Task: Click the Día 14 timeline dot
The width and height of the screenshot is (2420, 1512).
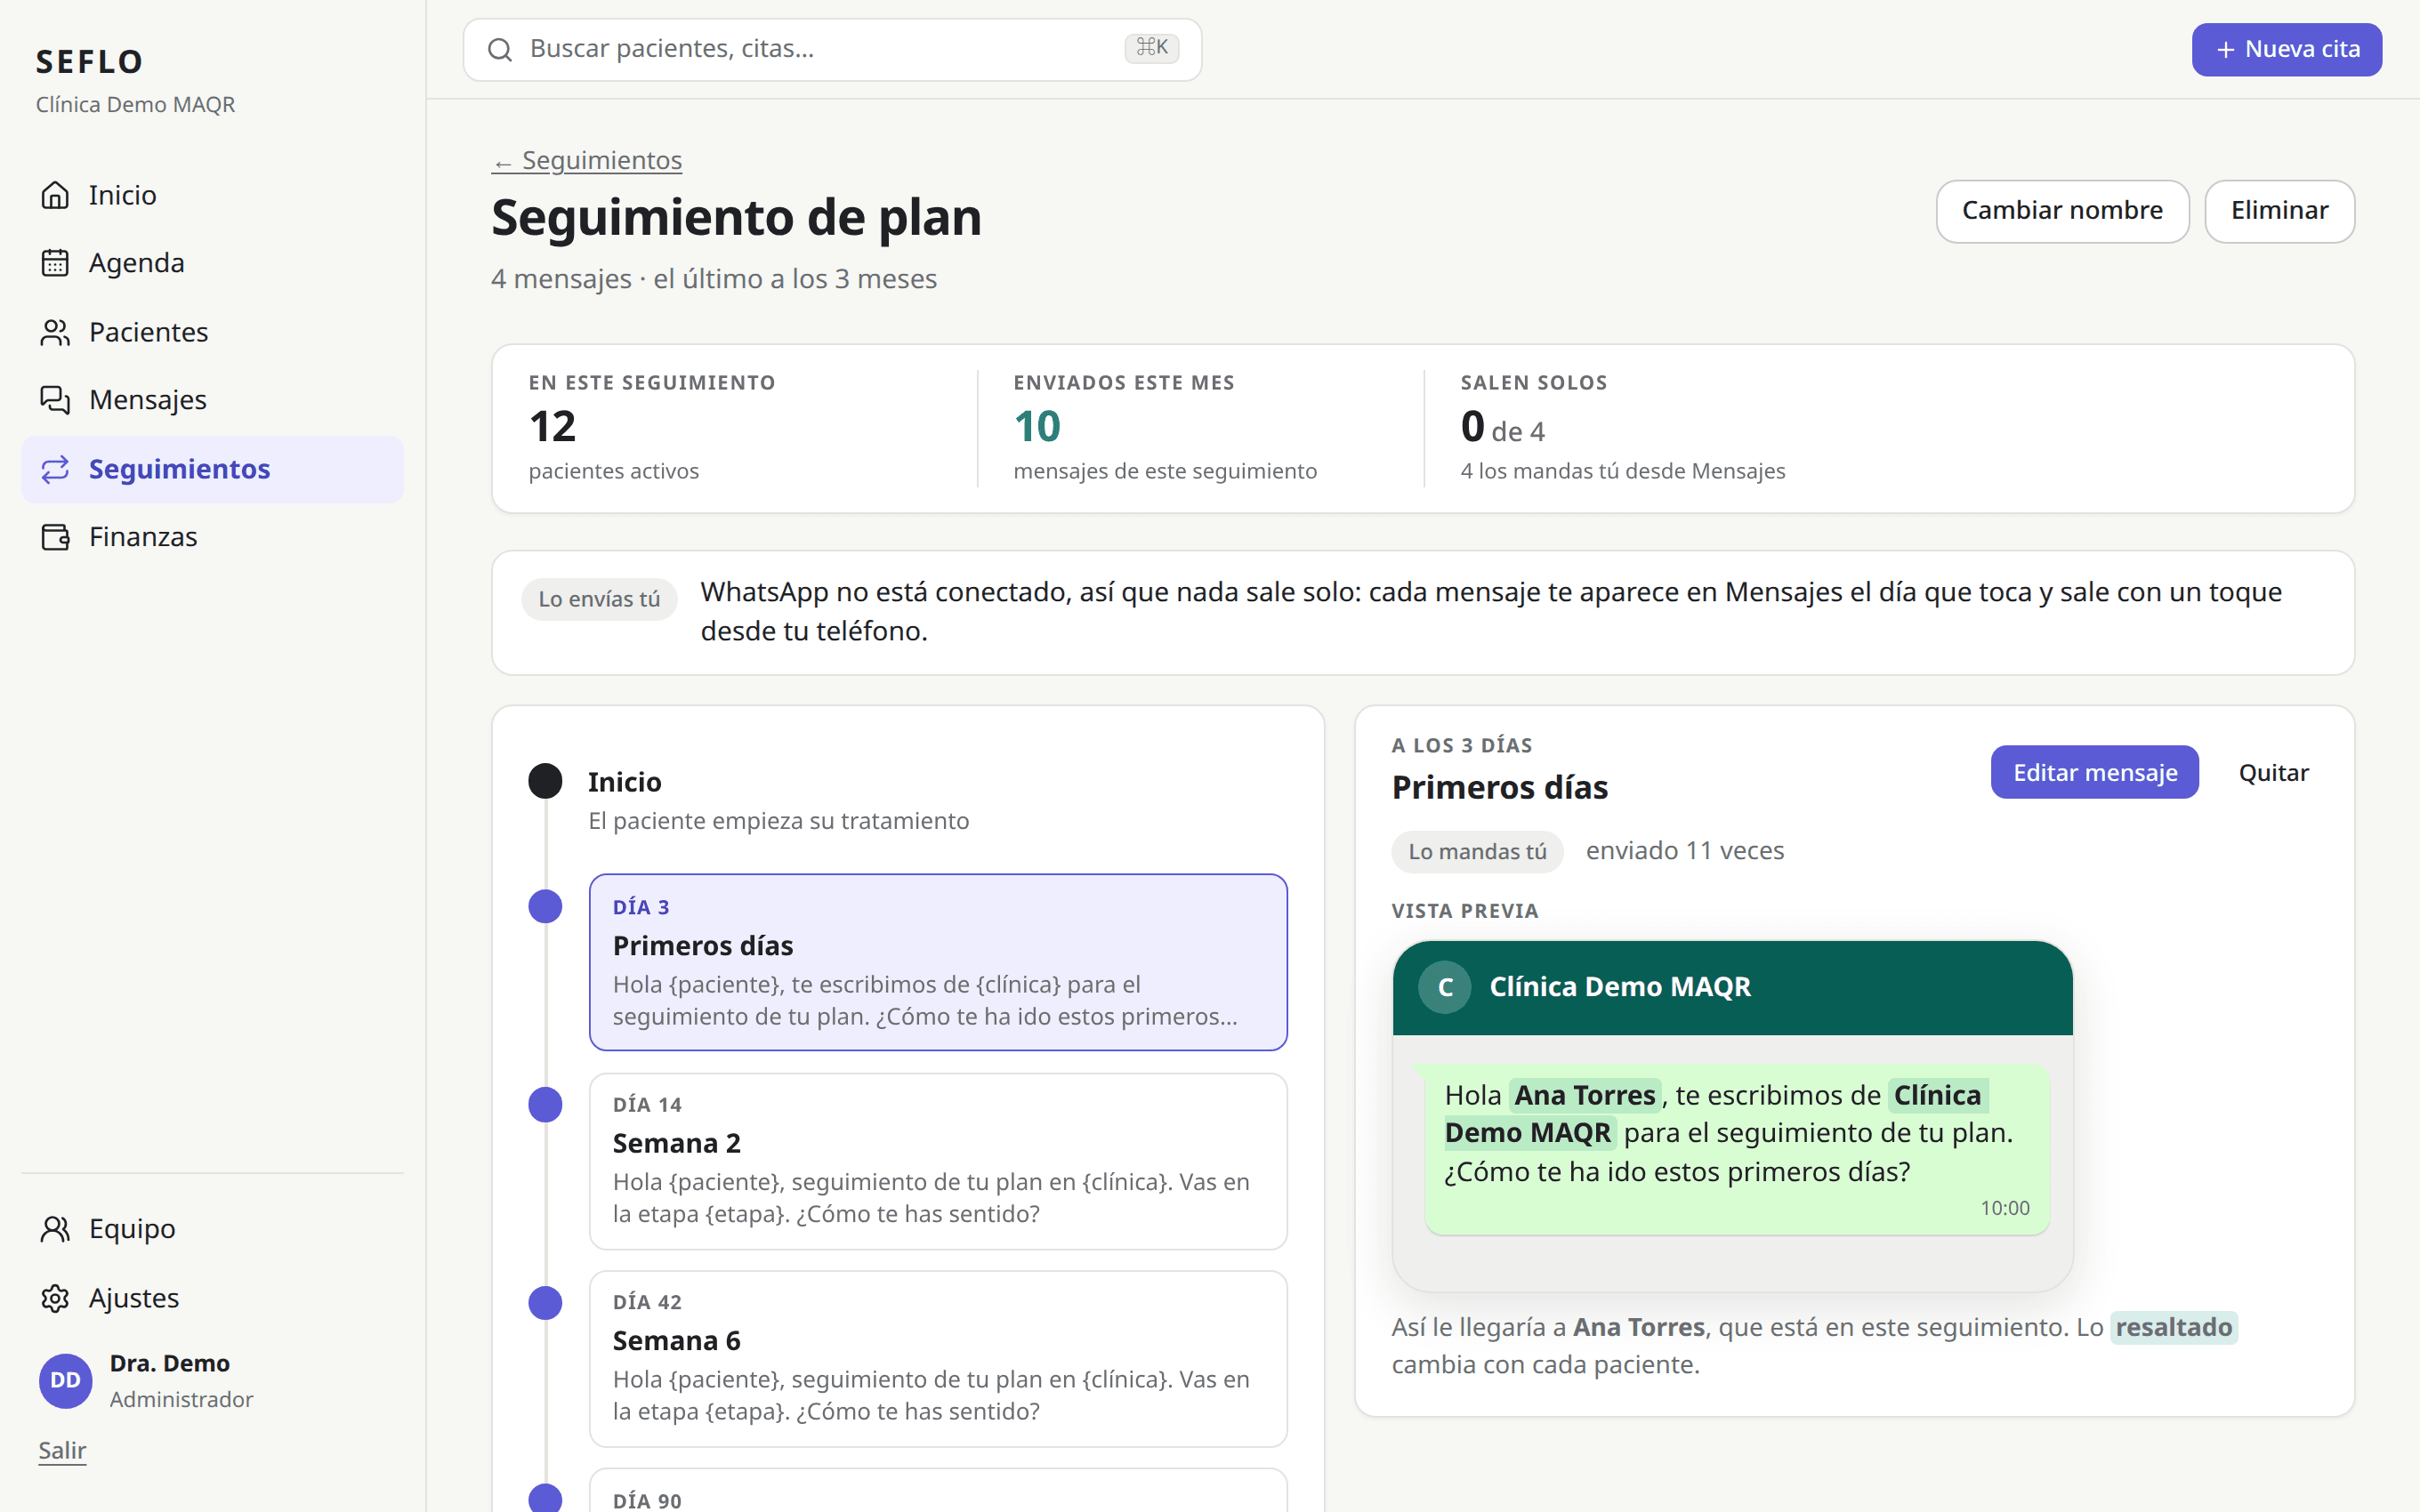Action: (x=545, y=1105)
